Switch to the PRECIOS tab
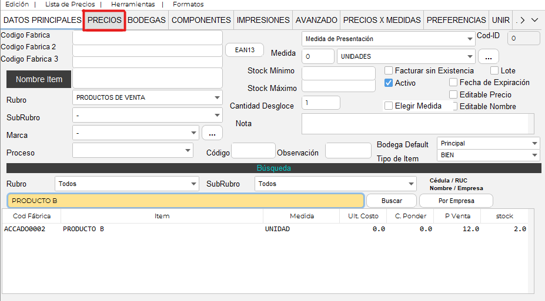 (104, 20)
